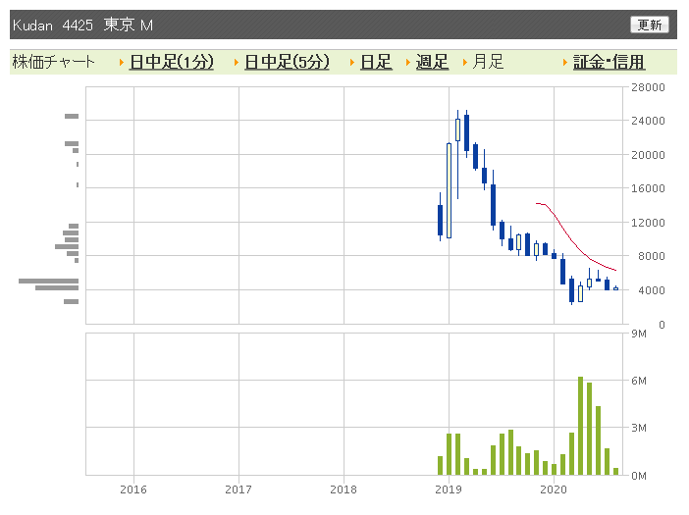Click the 2018 year axis label

click(x=344, y=489)
